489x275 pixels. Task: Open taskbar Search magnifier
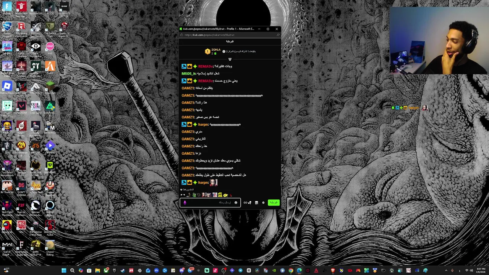coord(72,270)
